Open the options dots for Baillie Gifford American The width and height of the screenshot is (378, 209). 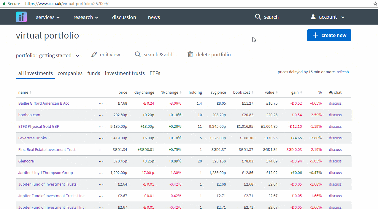click(101, 103)
